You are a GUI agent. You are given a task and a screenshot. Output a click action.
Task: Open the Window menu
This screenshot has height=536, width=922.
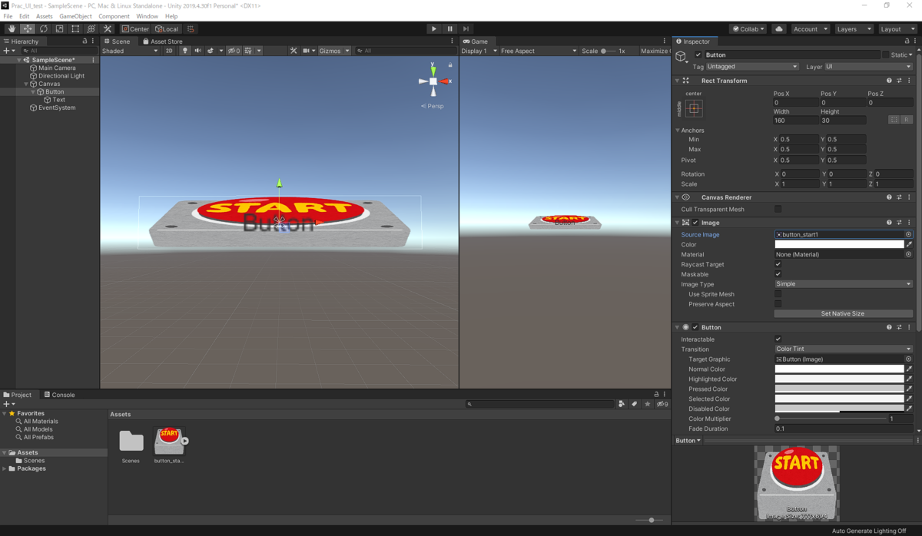point(147,16)
